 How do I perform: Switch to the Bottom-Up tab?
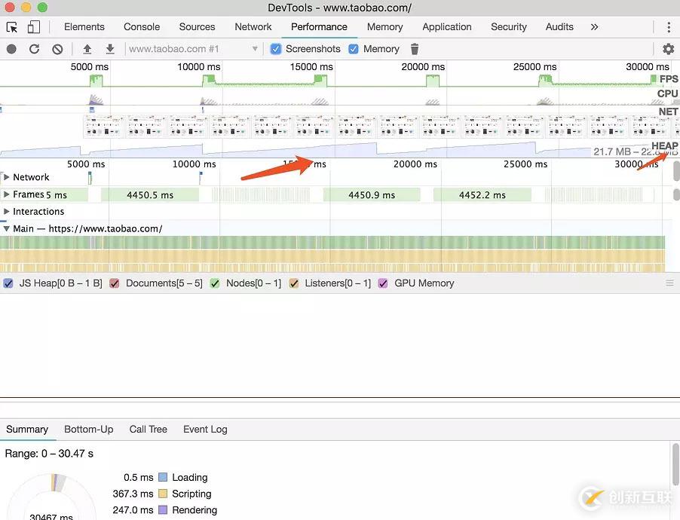88,430
